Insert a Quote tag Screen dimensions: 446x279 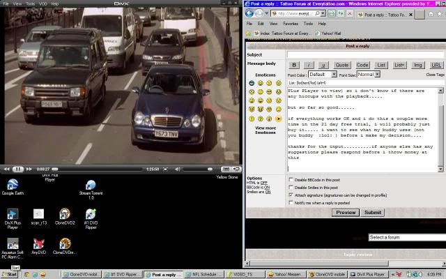[342, 65]
